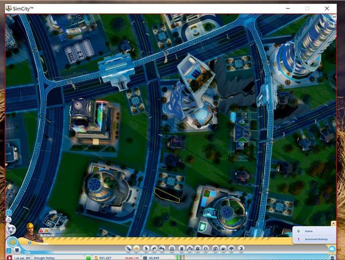Click the blue square icon above the sims icon

pyautogui.click(x=9, y=213)
